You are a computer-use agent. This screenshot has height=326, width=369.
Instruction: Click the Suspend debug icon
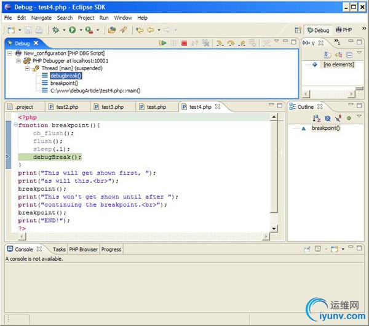coord(173,43)
